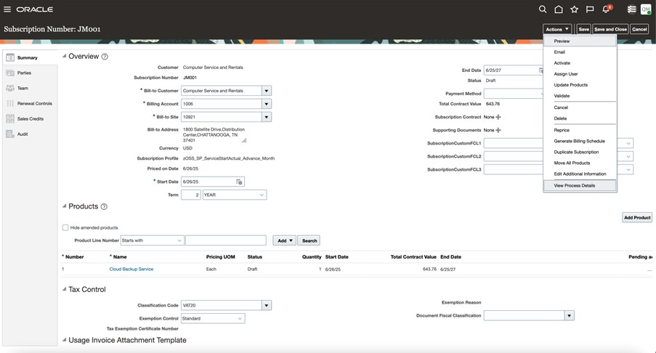The width and height of the screenshot is (656, 353).
Task: Open Document Fiscal Classification dropdown arrow
Action: 569,316
